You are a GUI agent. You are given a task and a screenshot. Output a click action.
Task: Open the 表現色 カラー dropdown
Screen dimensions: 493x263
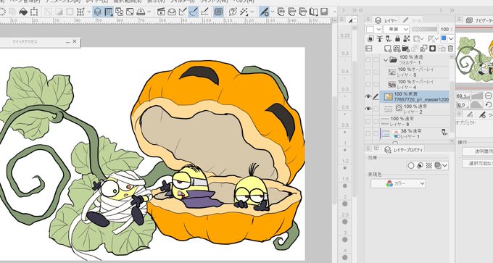point(398,183)
